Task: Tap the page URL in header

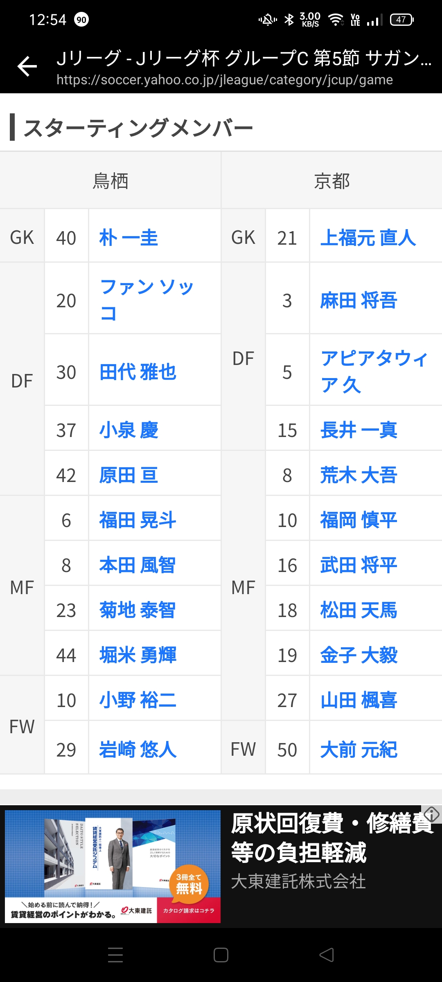Action: 224,80
